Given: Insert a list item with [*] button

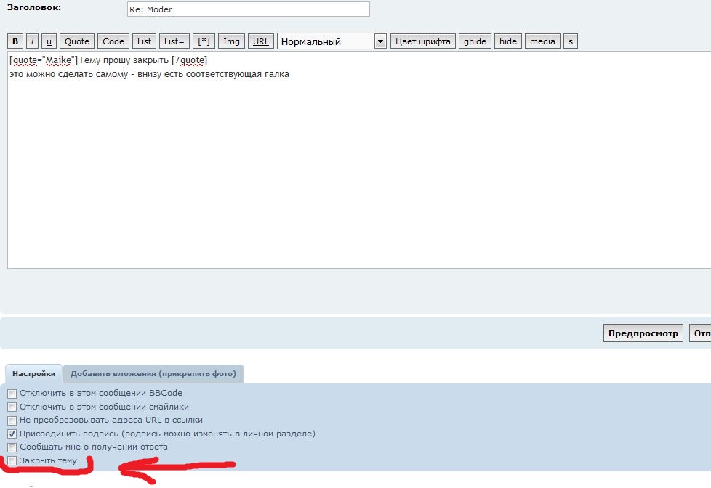Looking at the screenshot, I should (204, 41).
